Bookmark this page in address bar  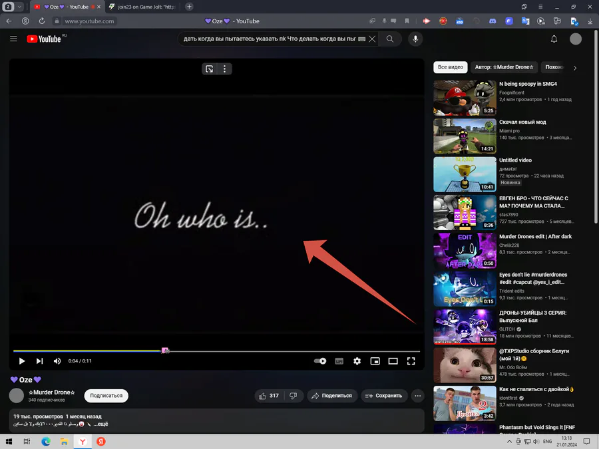click(407, 21)
